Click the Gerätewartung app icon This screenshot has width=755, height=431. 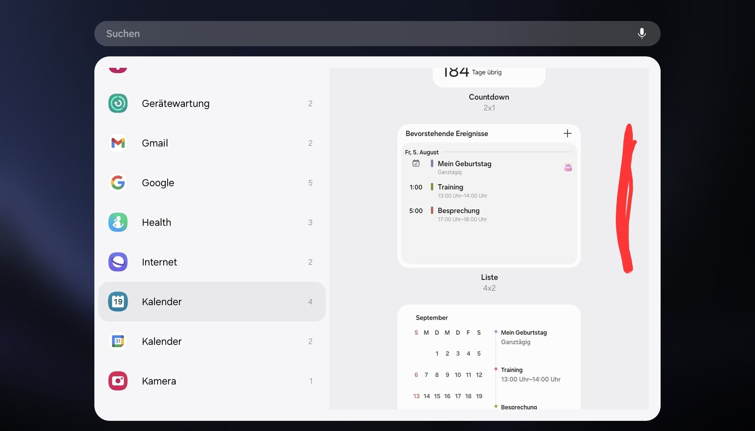[118, 103]
